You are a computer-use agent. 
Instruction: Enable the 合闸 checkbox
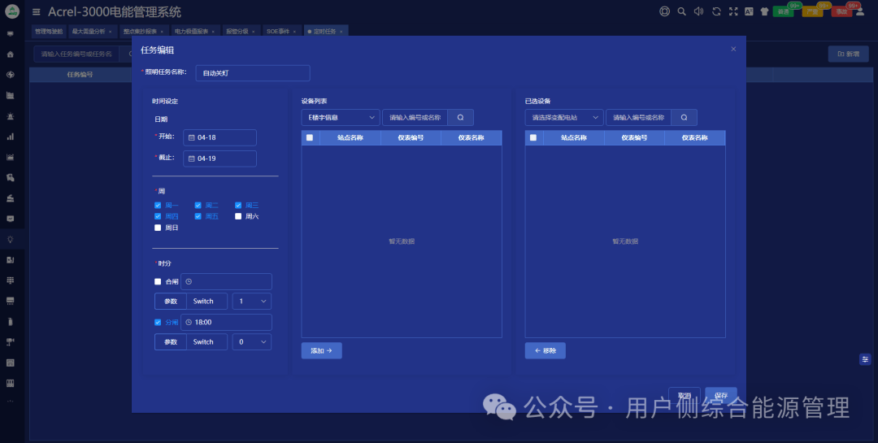[158, 282]
